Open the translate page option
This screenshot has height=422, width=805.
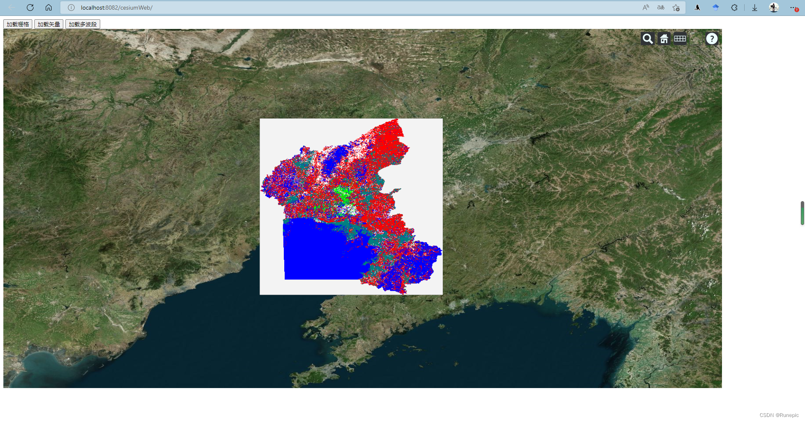pos(661,8)
